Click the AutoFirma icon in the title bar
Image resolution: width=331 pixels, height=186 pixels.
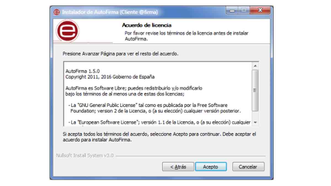(57, 12)
